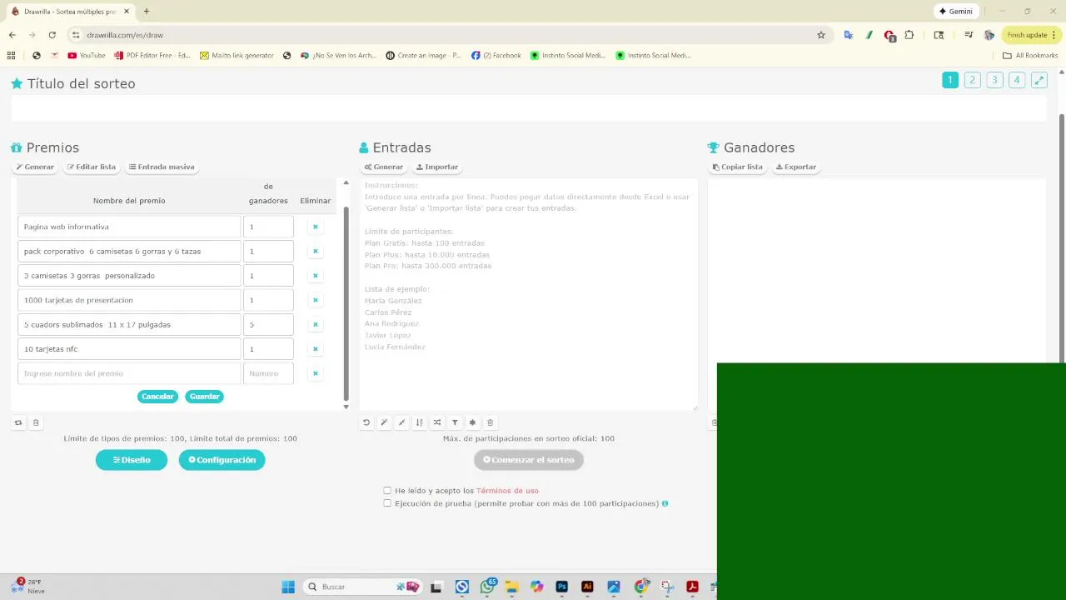Open the All Bookmarks folder

1030,56
